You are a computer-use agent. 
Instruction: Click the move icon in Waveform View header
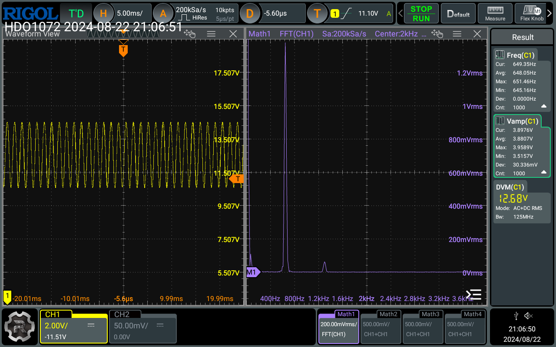pos(189,33)
